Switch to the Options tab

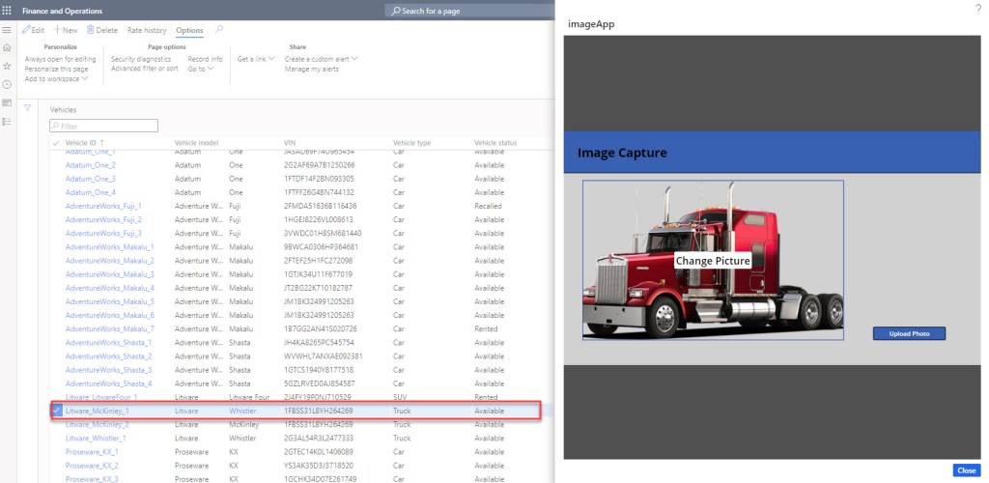[189, 30]
